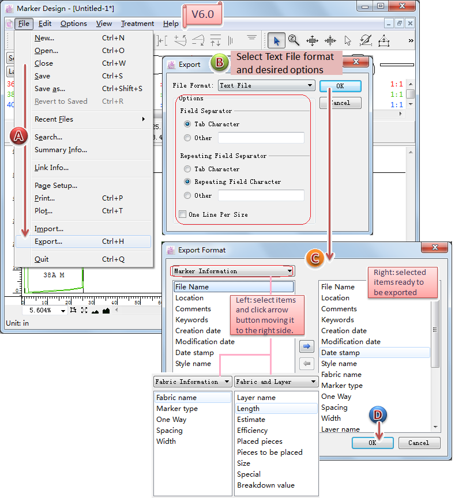
Task: Click blue right arrow to add item
Action: click(x=307, y=346)
